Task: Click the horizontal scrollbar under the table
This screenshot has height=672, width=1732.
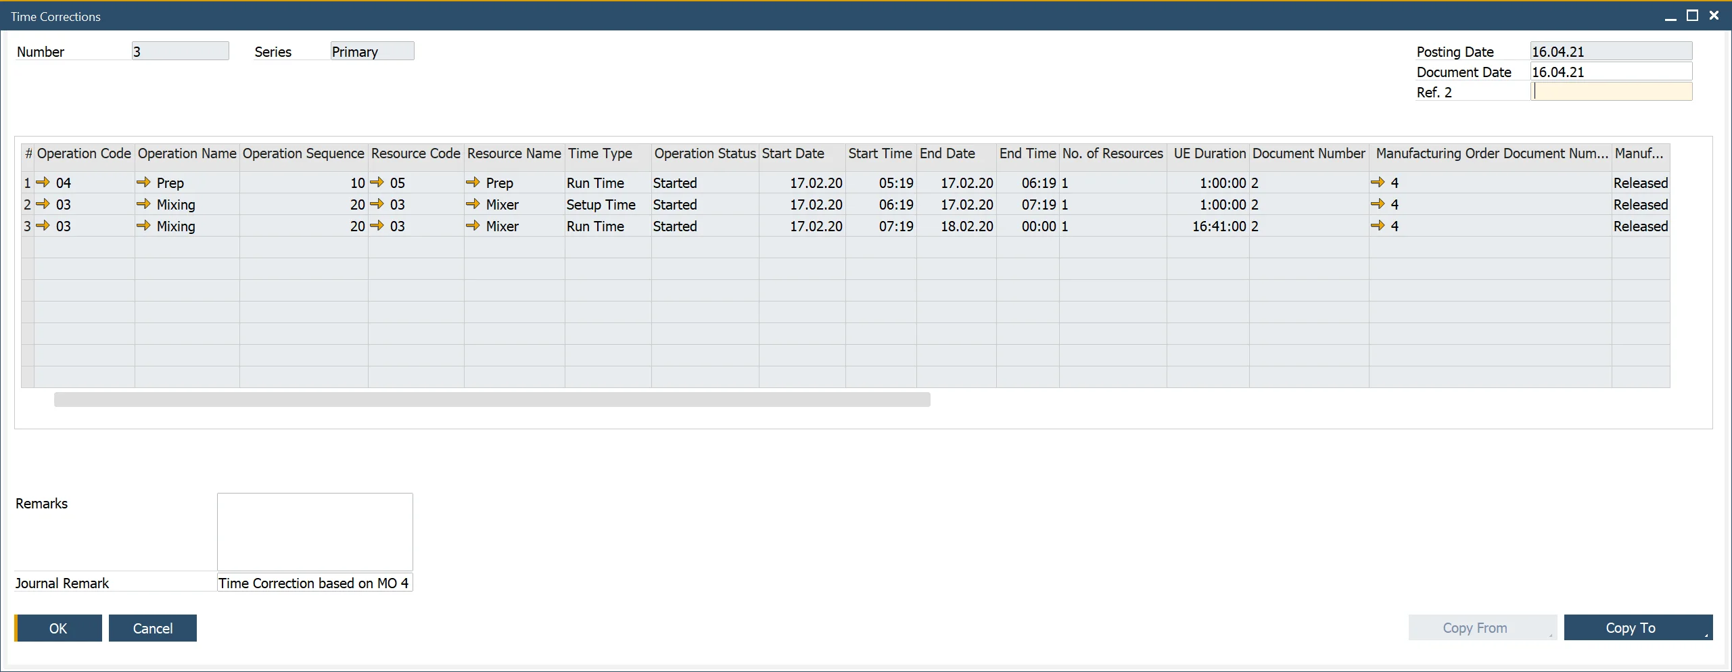Action: point(492,400)
